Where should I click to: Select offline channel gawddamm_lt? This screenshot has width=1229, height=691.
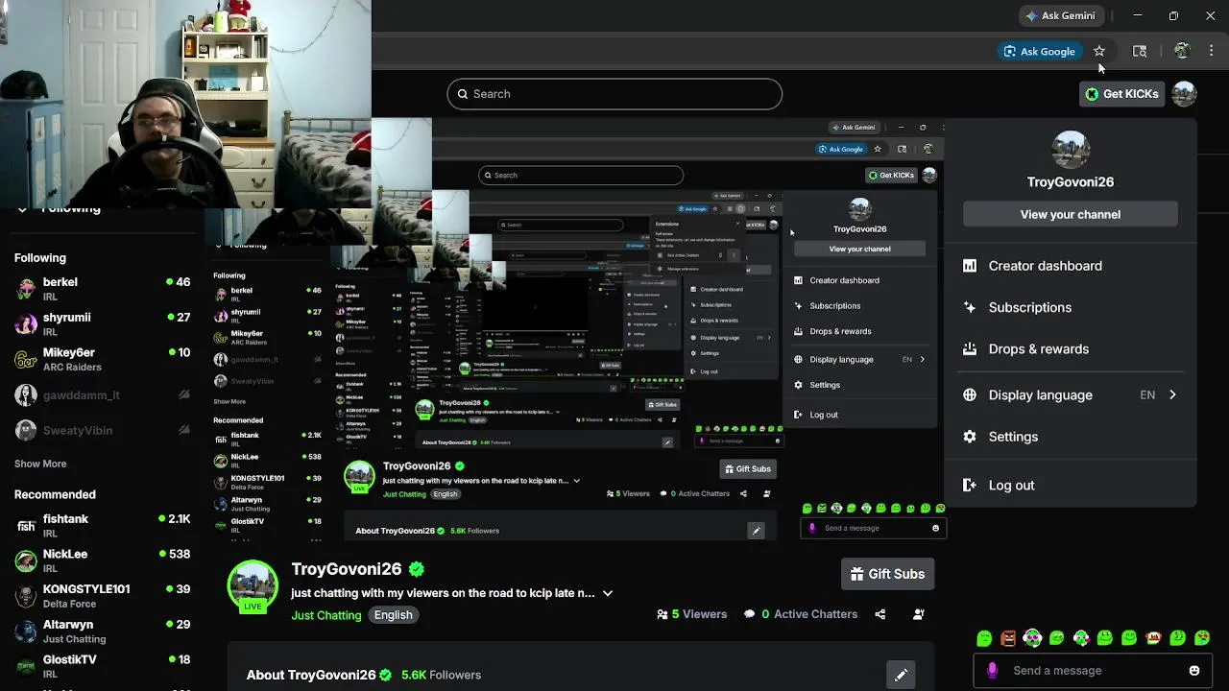click(x=103, y=395)
